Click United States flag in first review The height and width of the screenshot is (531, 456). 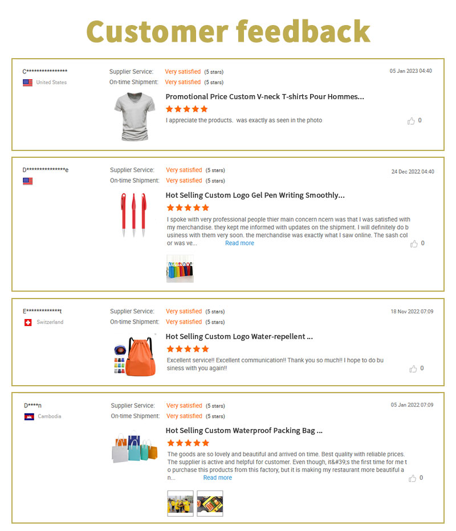pos(27,83)
